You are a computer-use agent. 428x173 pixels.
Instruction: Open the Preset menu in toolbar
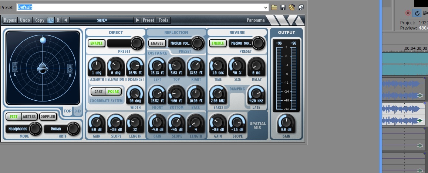point(148,20)
